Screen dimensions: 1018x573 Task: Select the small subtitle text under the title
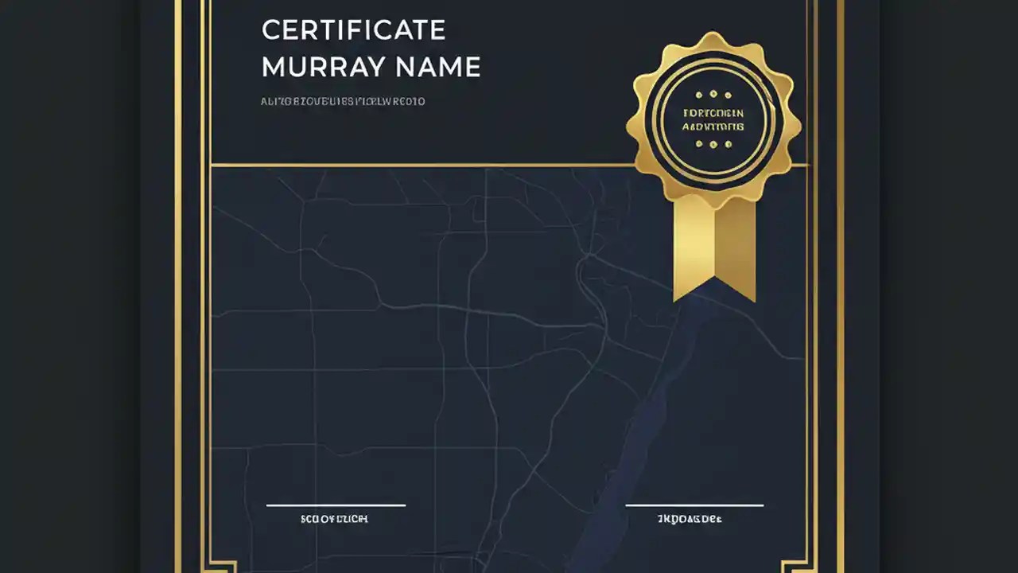click(x=342, y=101)
